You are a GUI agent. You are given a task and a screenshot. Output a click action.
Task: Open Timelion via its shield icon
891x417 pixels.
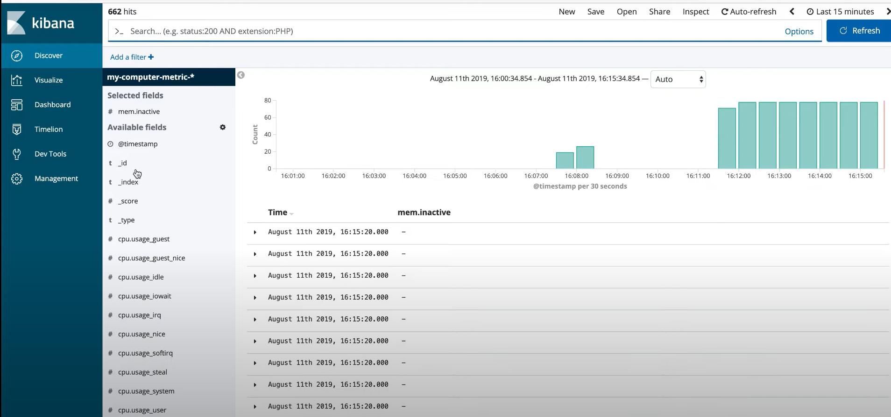tap(17, 130)
